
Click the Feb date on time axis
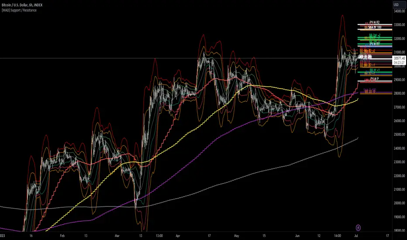click(x=62, y=236)
